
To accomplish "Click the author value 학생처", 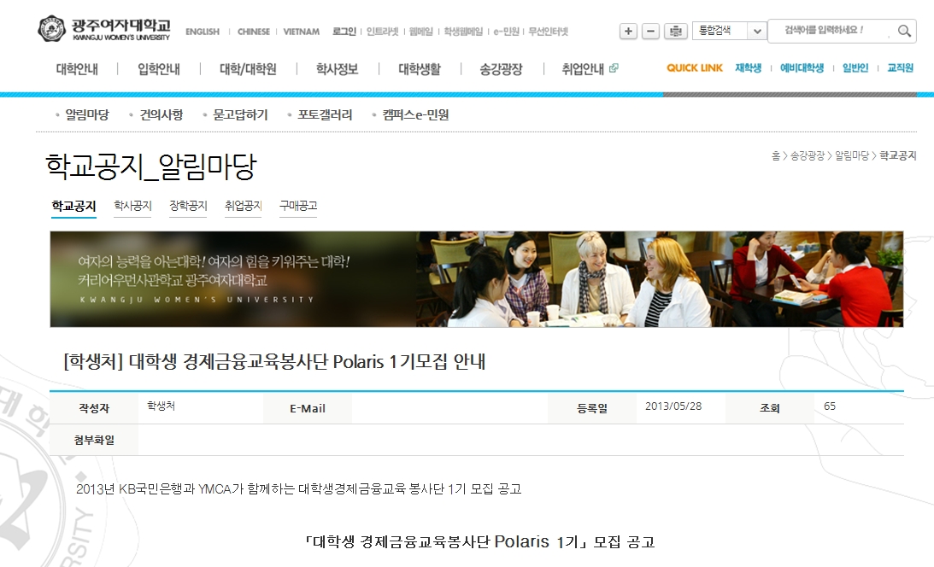I will [x=161, y=406].
